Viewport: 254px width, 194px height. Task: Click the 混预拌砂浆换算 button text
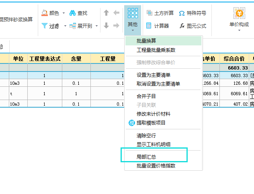click(x=16, y=19)
